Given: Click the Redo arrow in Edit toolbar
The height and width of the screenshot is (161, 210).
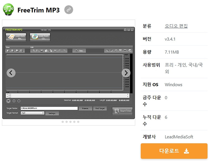Looking at the screenshot, I should 64,51.
